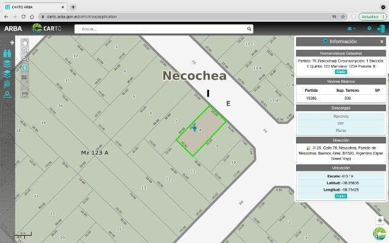Select the pan hand tool
This screenshot has width=389, height=243.
(x=25, y=42)
